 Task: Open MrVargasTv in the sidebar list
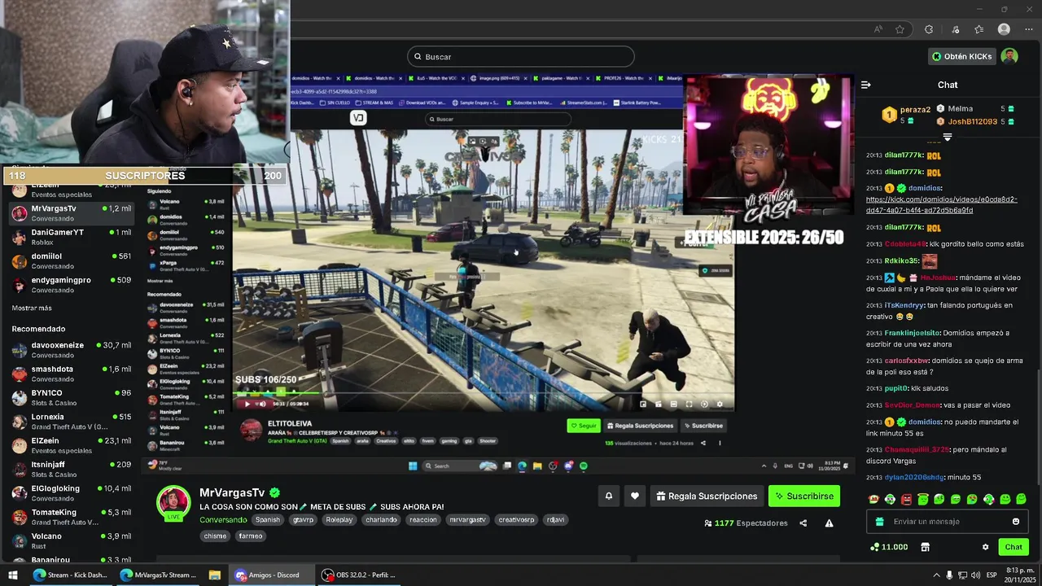[72, 213]
